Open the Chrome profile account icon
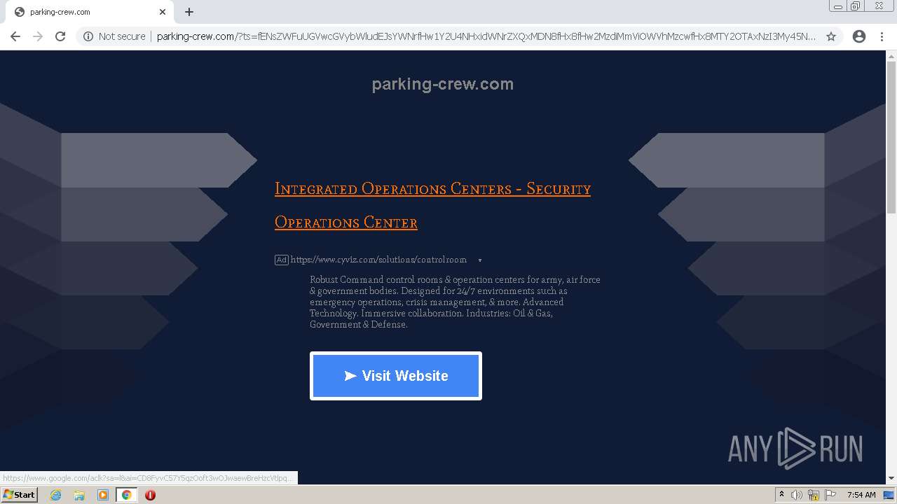897x504 pixels. (859, 36)
